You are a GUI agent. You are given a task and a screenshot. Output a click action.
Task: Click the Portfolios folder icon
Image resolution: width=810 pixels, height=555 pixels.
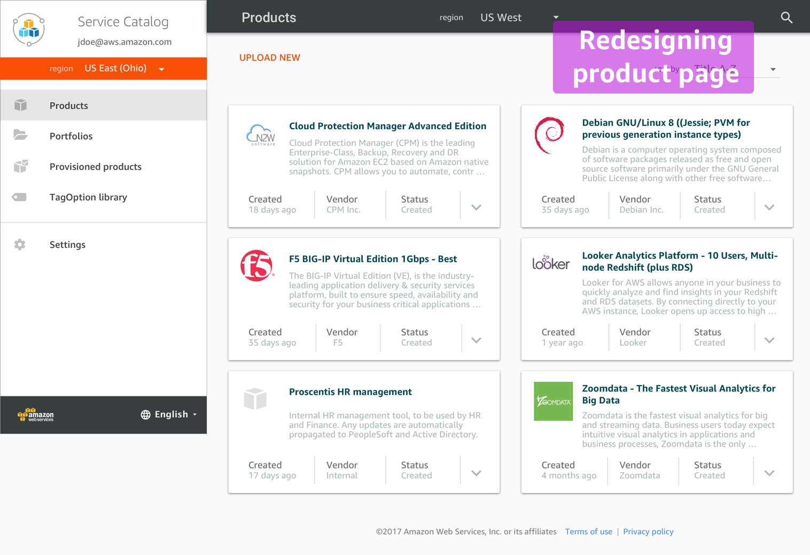[20, 135]
